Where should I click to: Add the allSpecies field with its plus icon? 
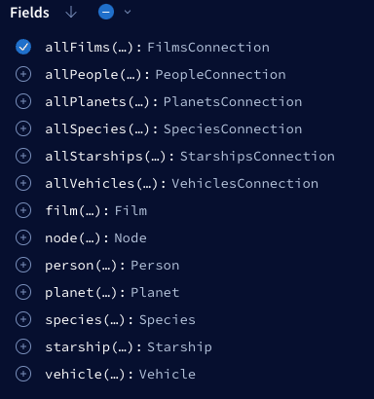23,128
